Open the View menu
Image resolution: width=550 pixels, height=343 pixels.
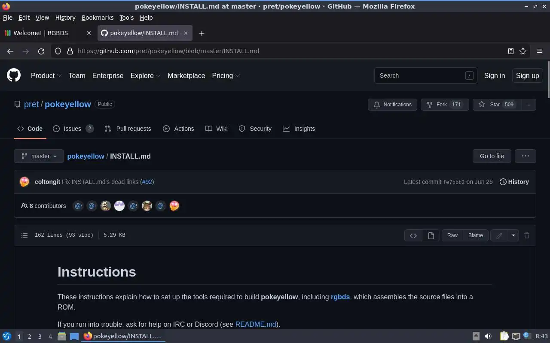(x=42, y=18)
